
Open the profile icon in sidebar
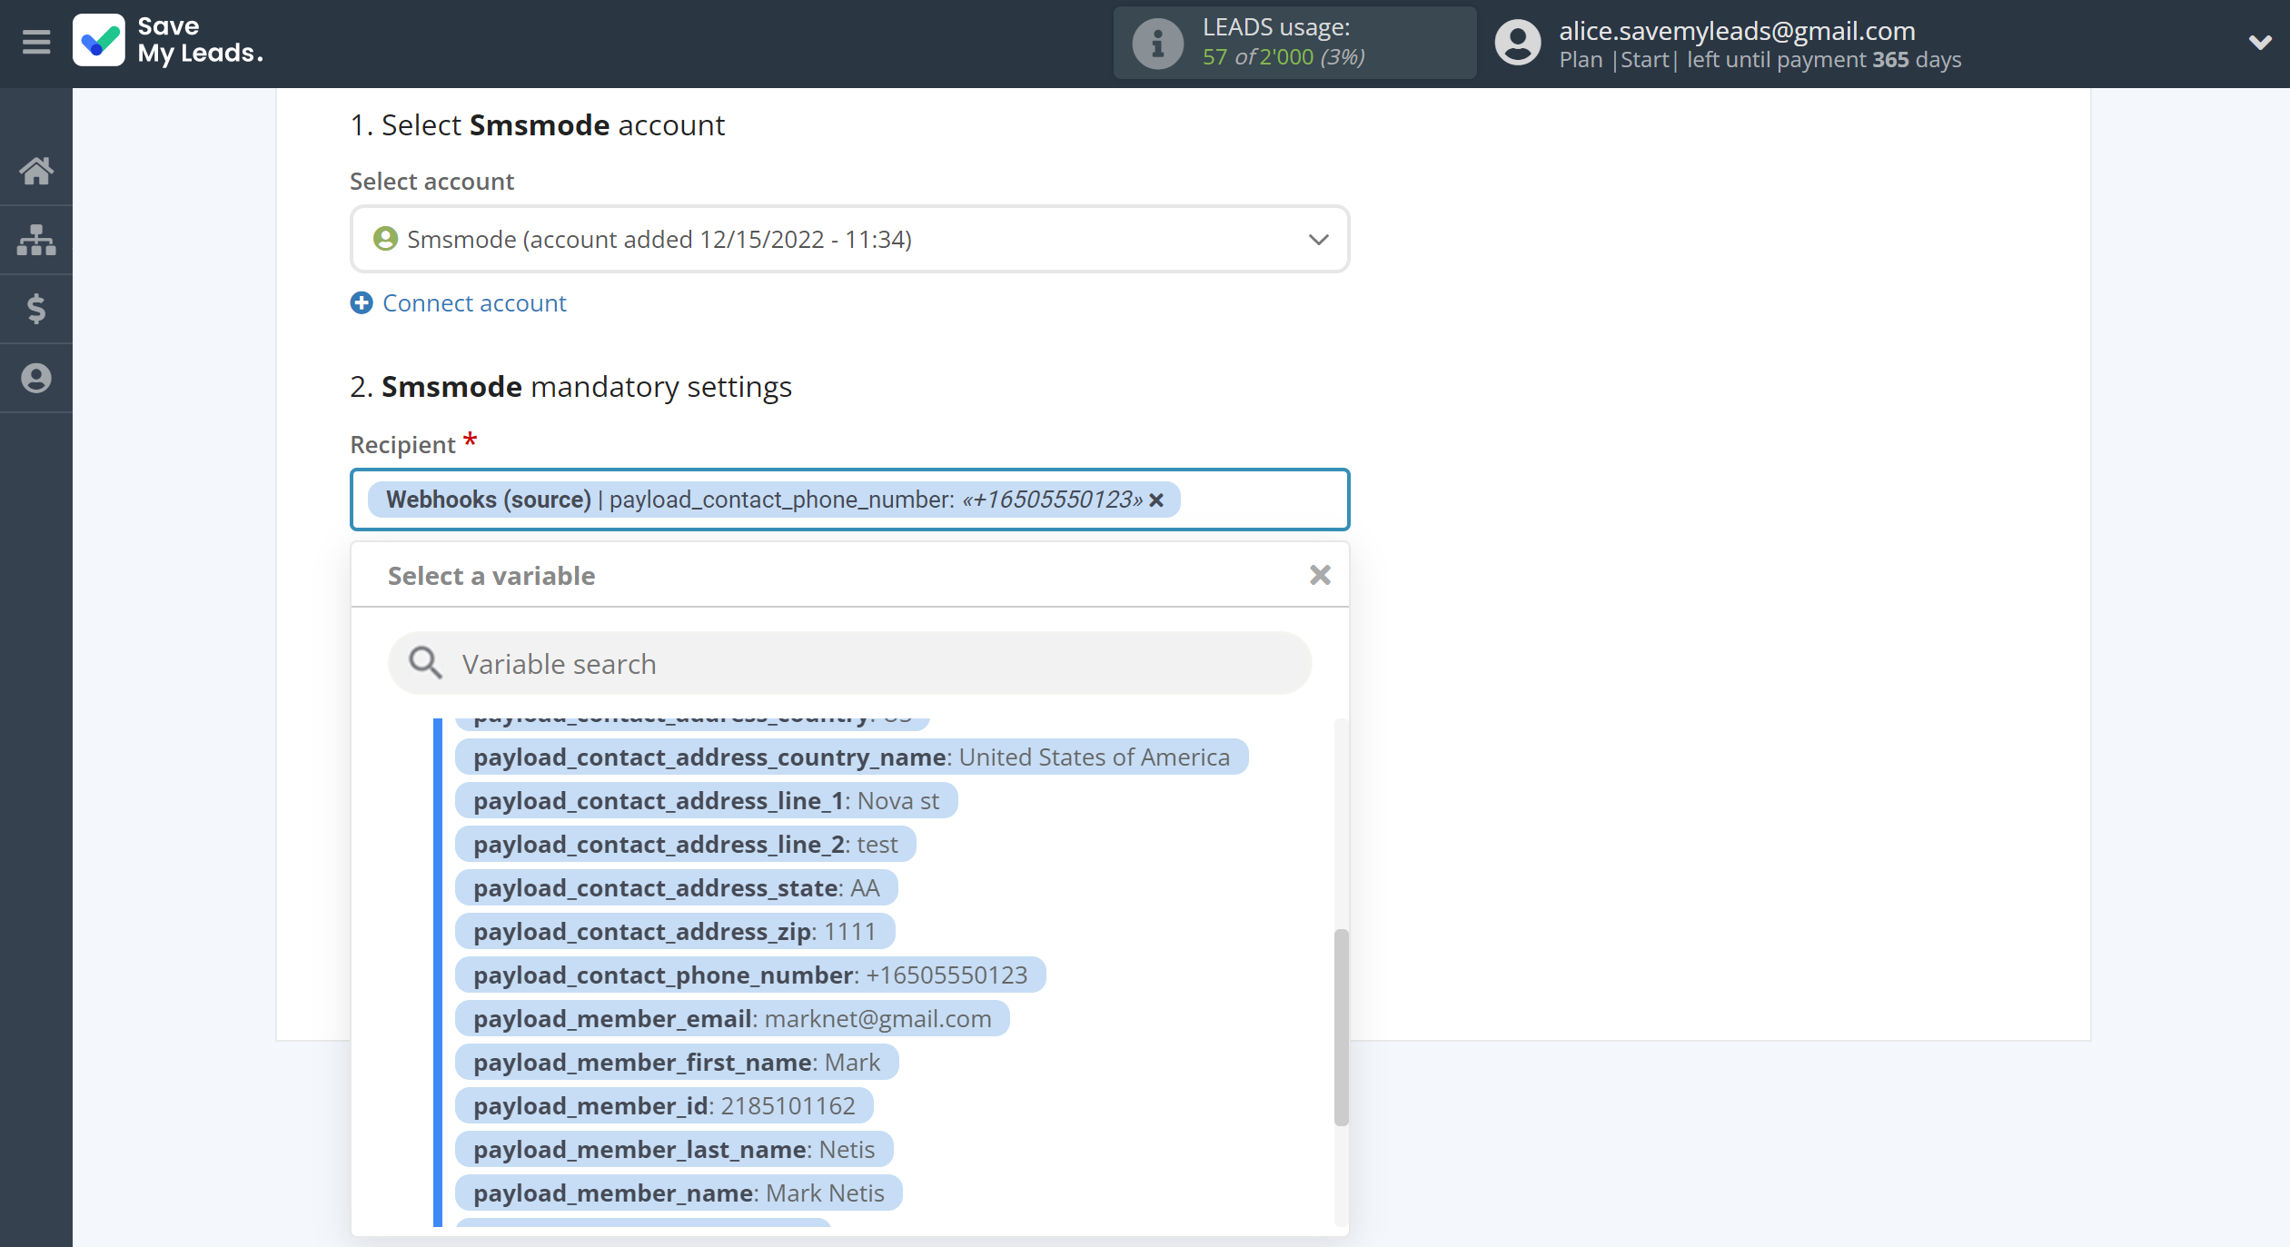click(36, 378)
